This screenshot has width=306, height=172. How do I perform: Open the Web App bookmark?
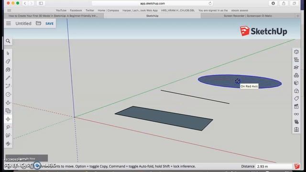140,11
